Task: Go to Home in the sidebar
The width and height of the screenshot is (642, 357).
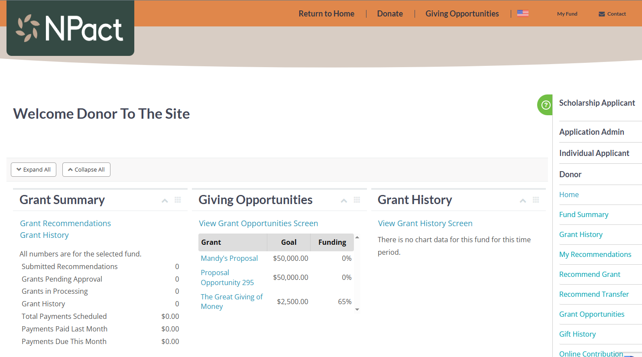Action: coord(569,195)
